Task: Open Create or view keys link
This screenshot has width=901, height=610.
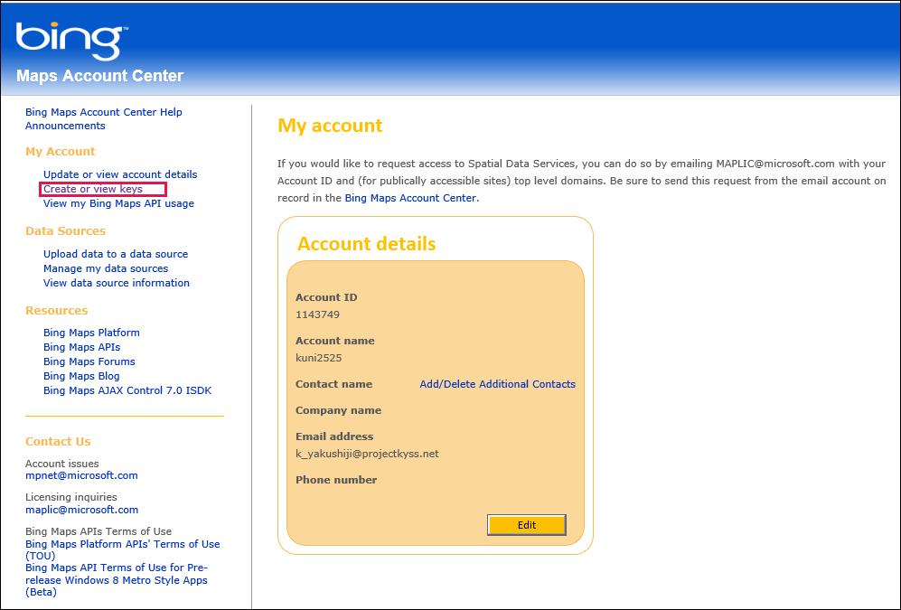Action: coord(93,189)
